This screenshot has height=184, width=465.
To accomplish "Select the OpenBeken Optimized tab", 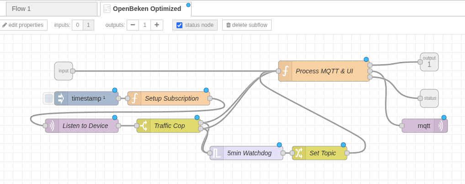I will click(146, 9).
